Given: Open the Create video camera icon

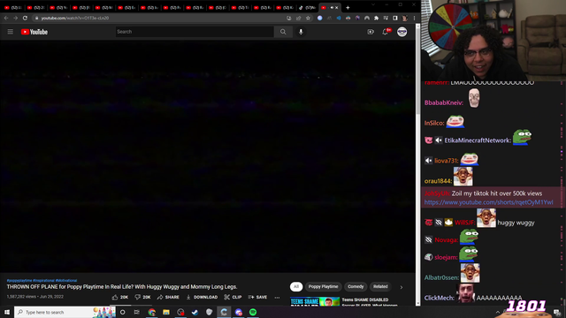Looking at the screenshot, I should point(371,32).
